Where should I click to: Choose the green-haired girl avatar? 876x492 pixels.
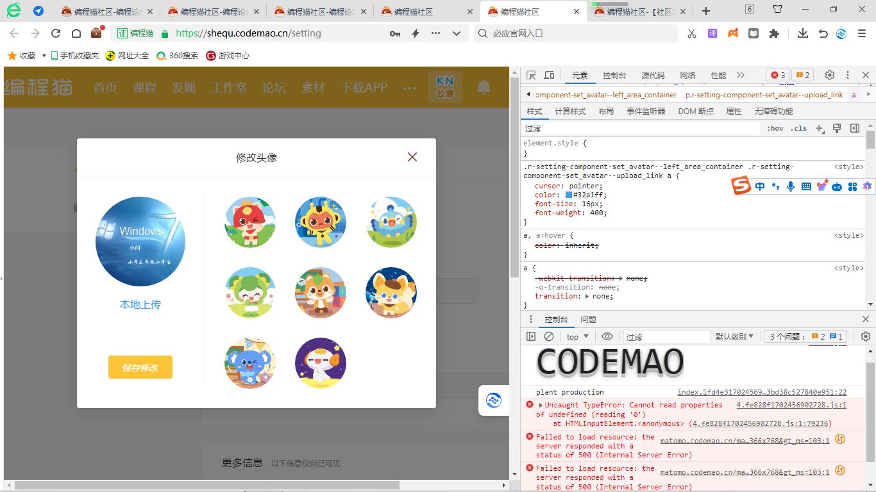(x=250, y=293)
